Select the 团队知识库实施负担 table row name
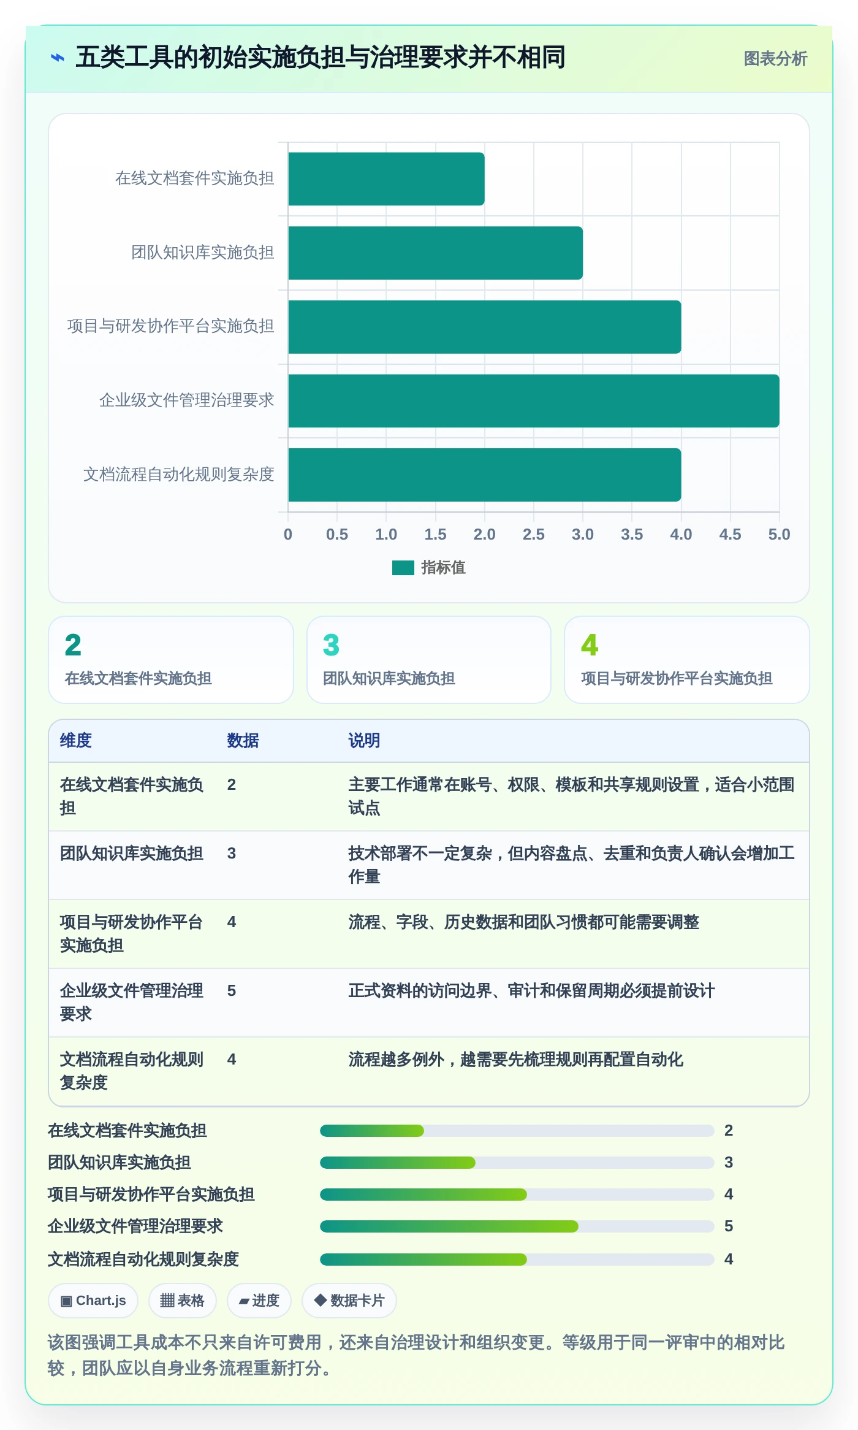Image resolution: width=858 pixels, height=1430 pixels. coord(132,854)
